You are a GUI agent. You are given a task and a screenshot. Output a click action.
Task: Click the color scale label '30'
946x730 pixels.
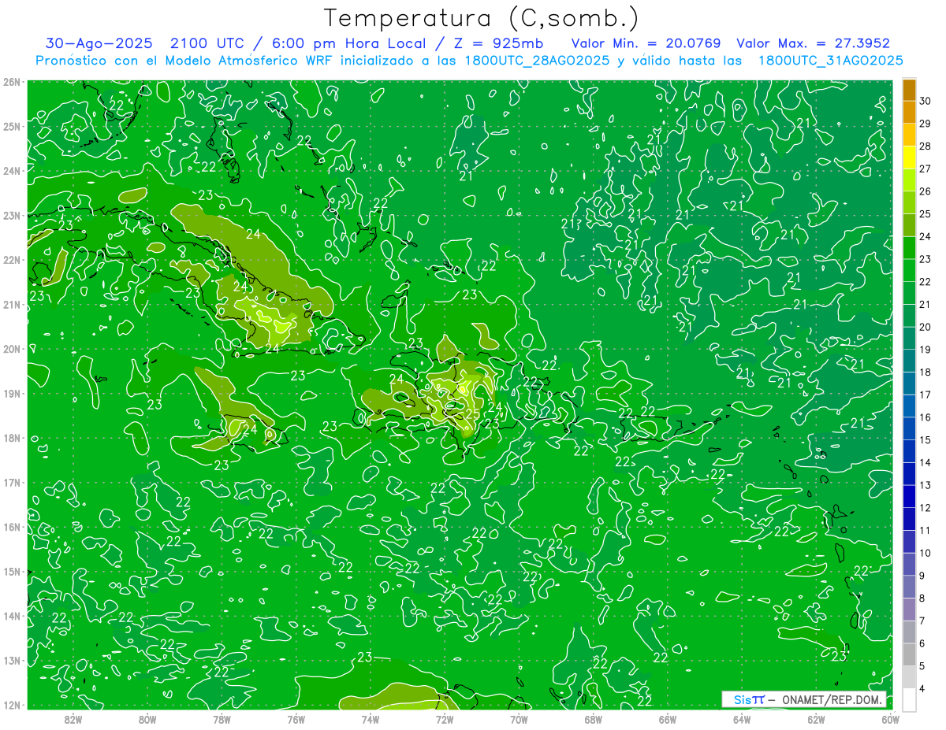(926, 102)
